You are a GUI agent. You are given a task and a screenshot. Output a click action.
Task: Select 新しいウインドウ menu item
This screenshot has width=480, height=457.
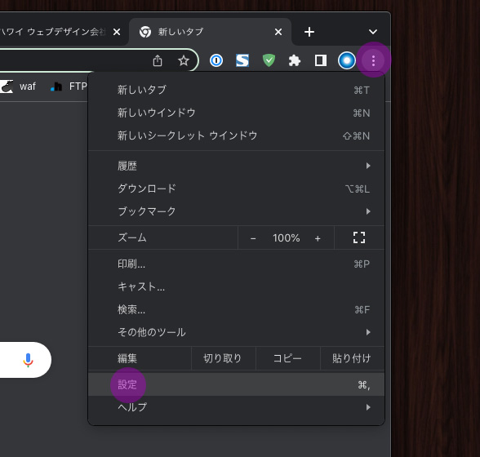(x=237, y=113)
